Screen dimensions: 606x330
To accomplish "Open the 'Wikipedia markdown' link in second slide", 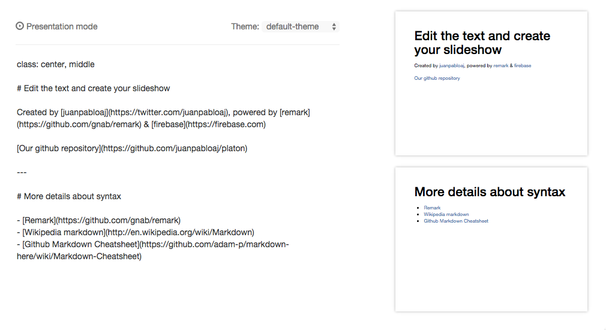I will [446, 214].
